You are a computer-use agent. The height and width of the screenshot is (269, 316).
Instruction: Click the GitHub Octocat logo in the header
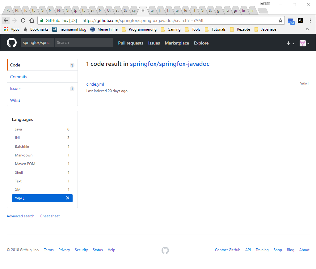(11, 43)
